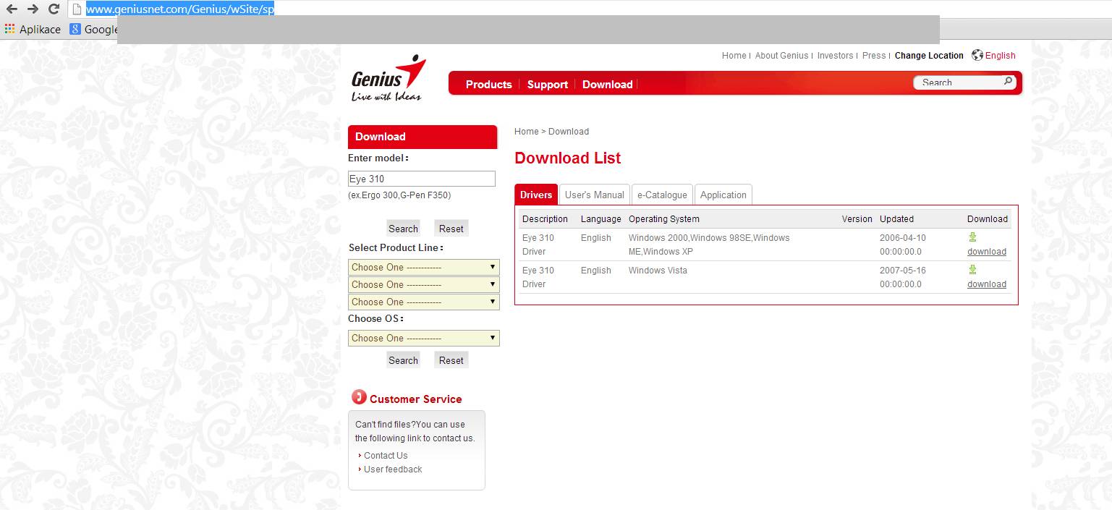
Task: Click the red Download sidebar header
Action: click(423, 137)
